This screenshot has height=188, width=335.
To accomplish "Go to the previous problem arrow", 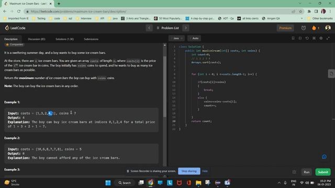I will pos(149,28).
